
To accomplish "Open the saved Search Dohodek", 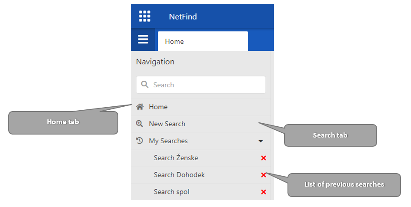I will click(x=179, y=175).
